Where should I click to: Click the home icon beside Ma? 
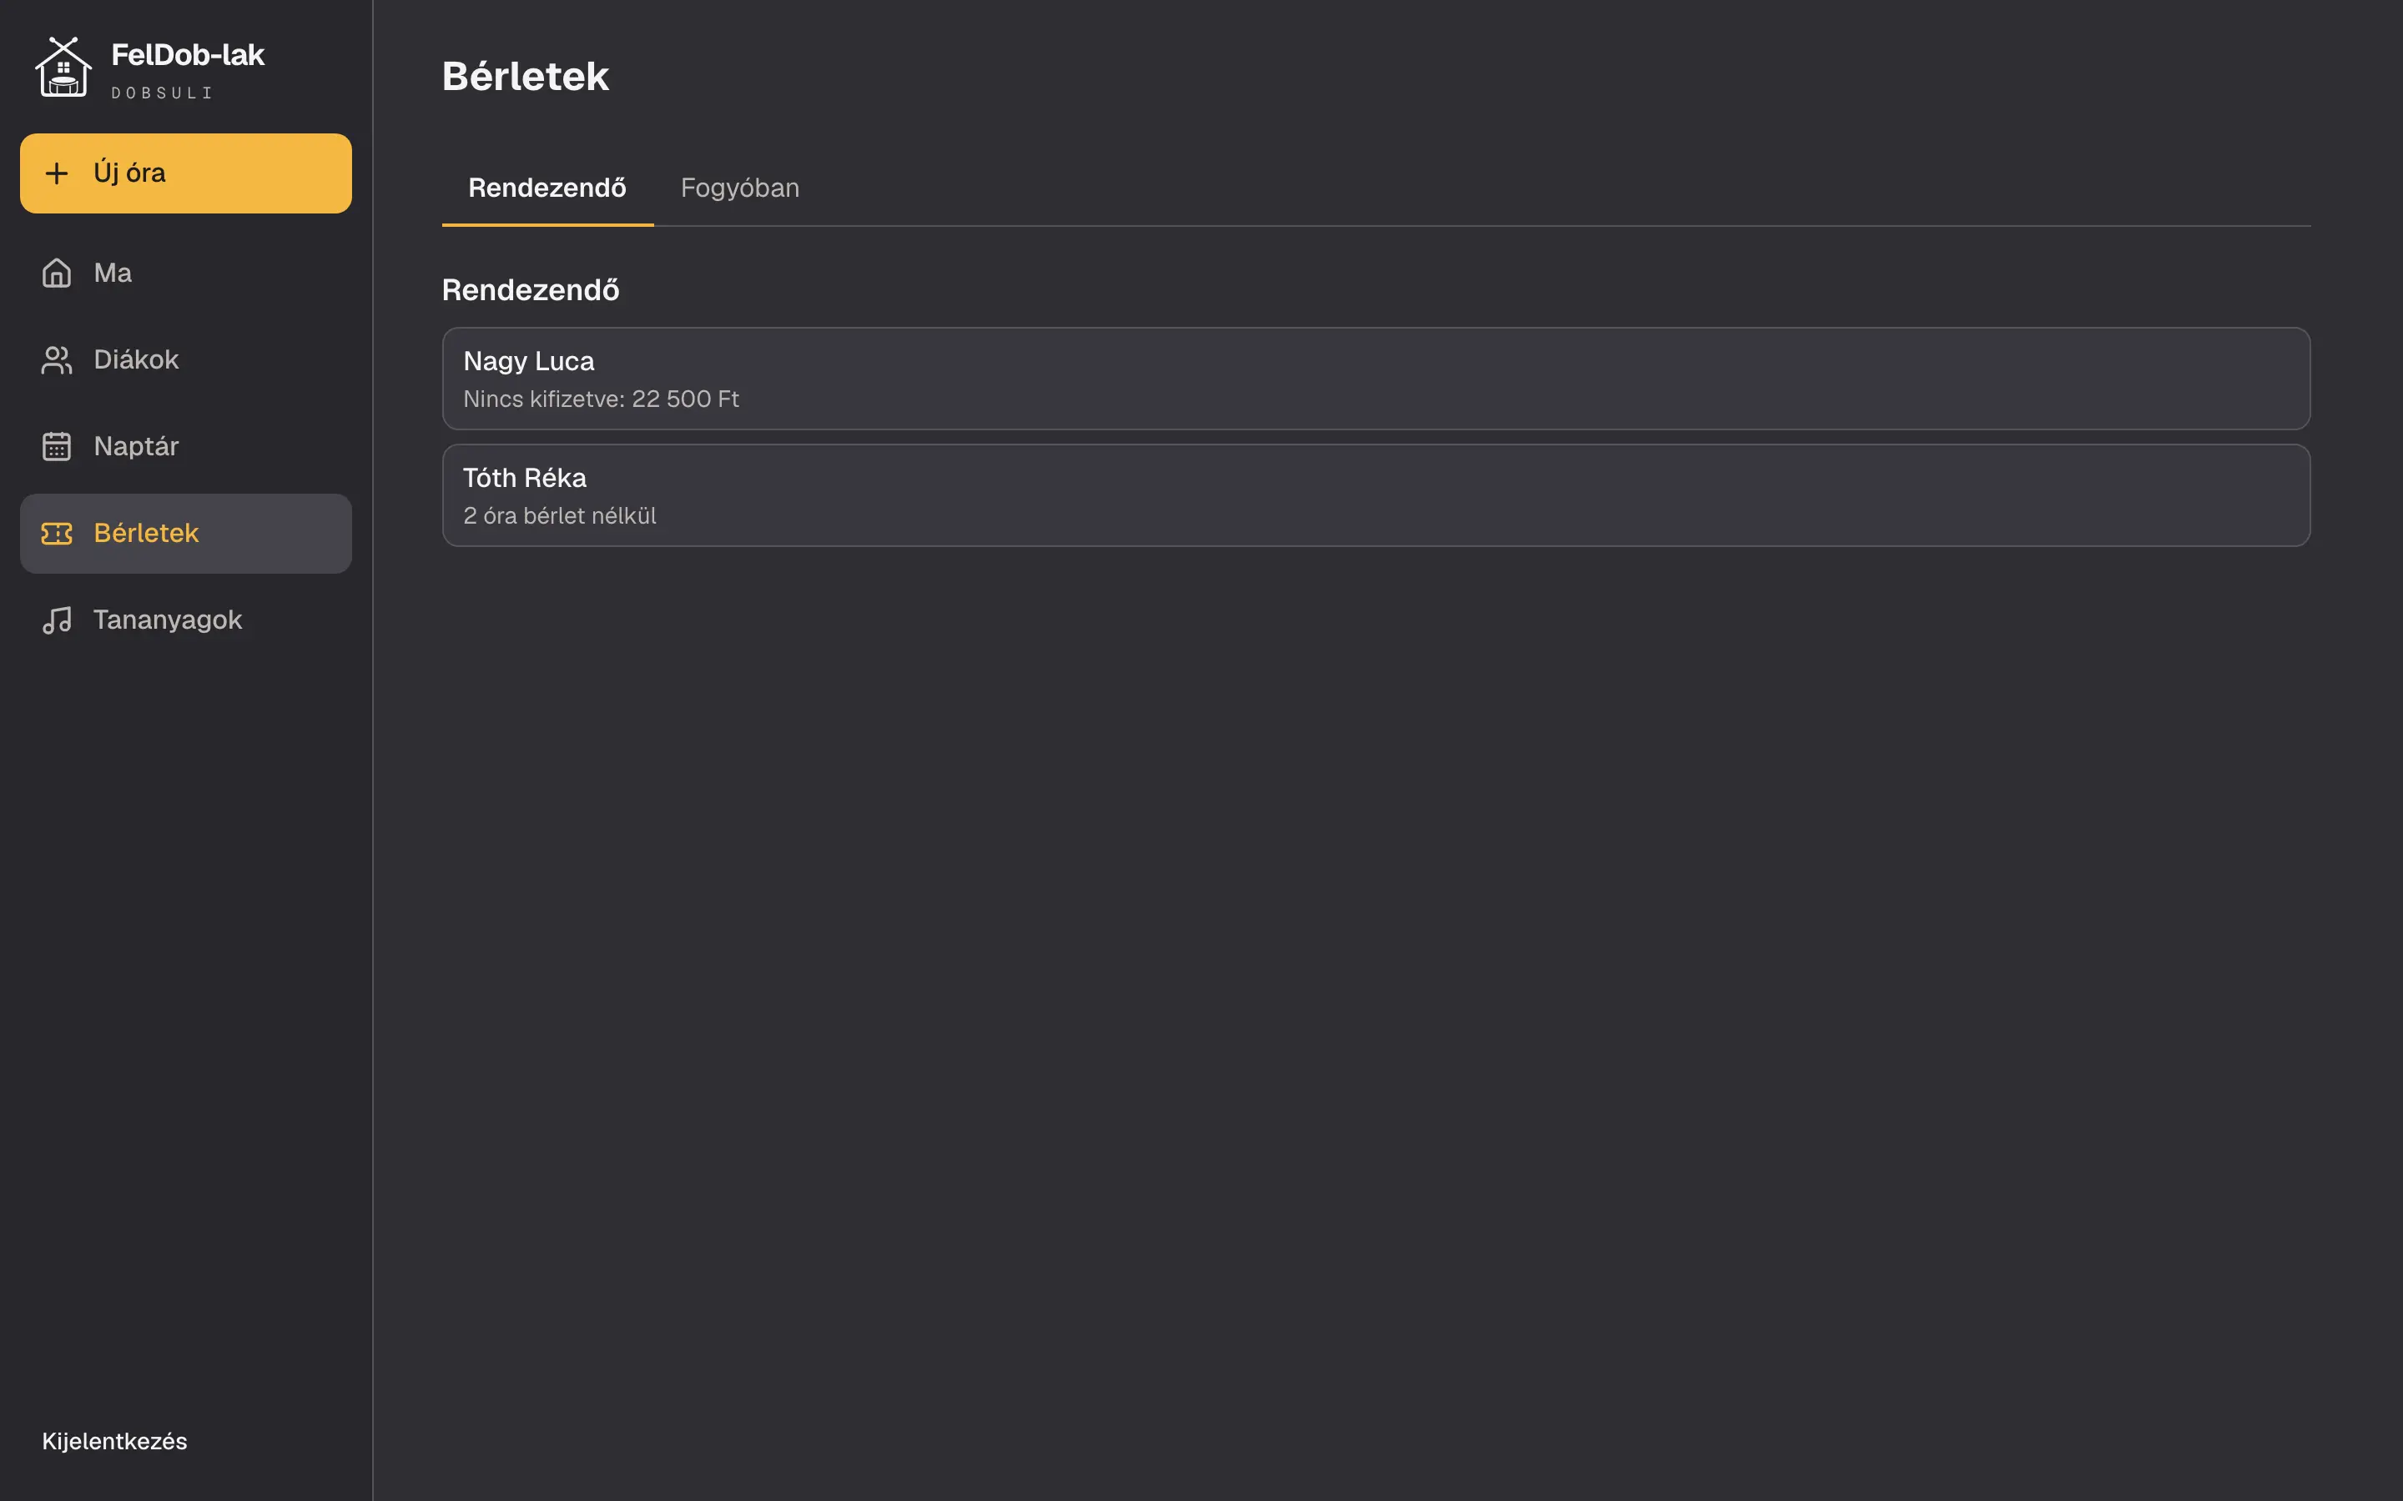(x=57, y=272)
